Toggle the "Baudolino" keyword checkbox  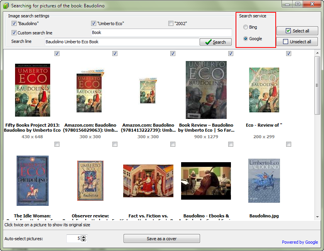point(14,23)
